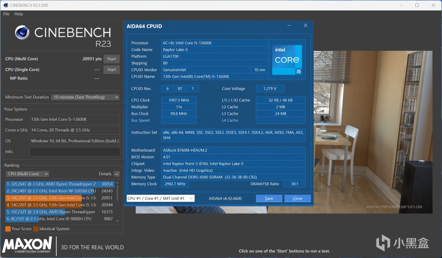Expand the ranking Details toggle

[x=117, y=174]
